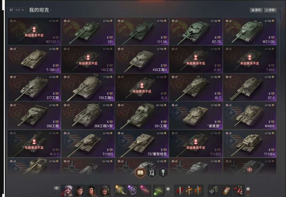This screenshot has height=197, width=286.
Task: Select the BZ-75 tank card
Action: [196, 31]
